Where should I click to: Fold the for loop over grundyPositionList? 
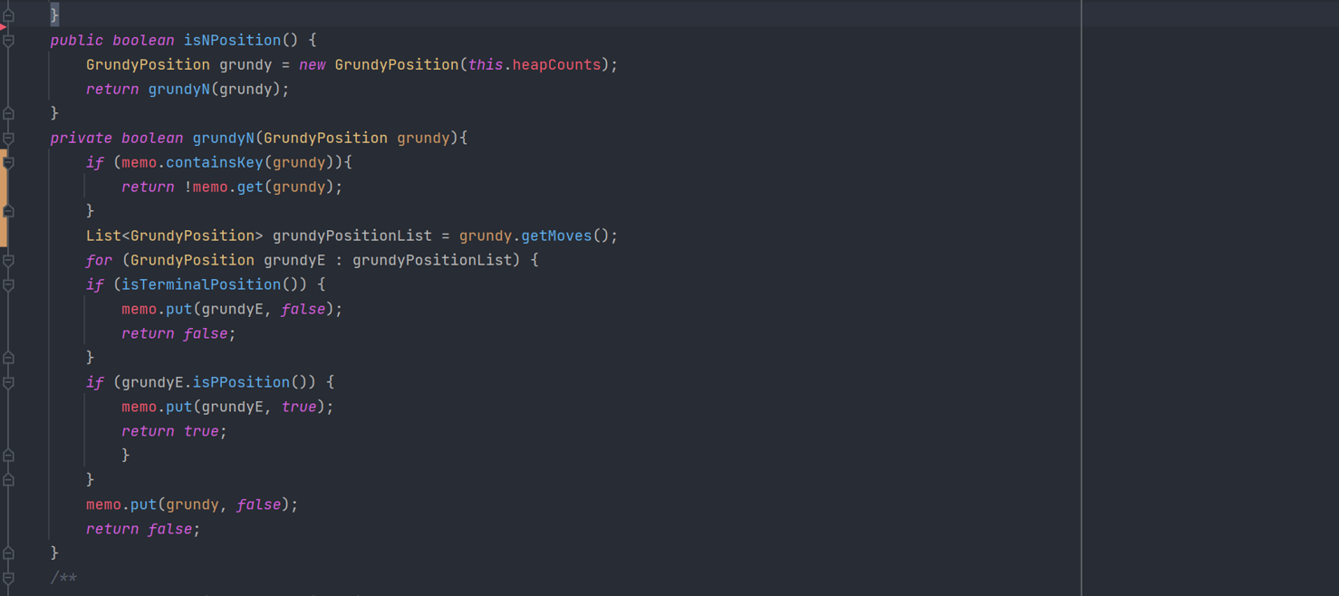(8, 261)
